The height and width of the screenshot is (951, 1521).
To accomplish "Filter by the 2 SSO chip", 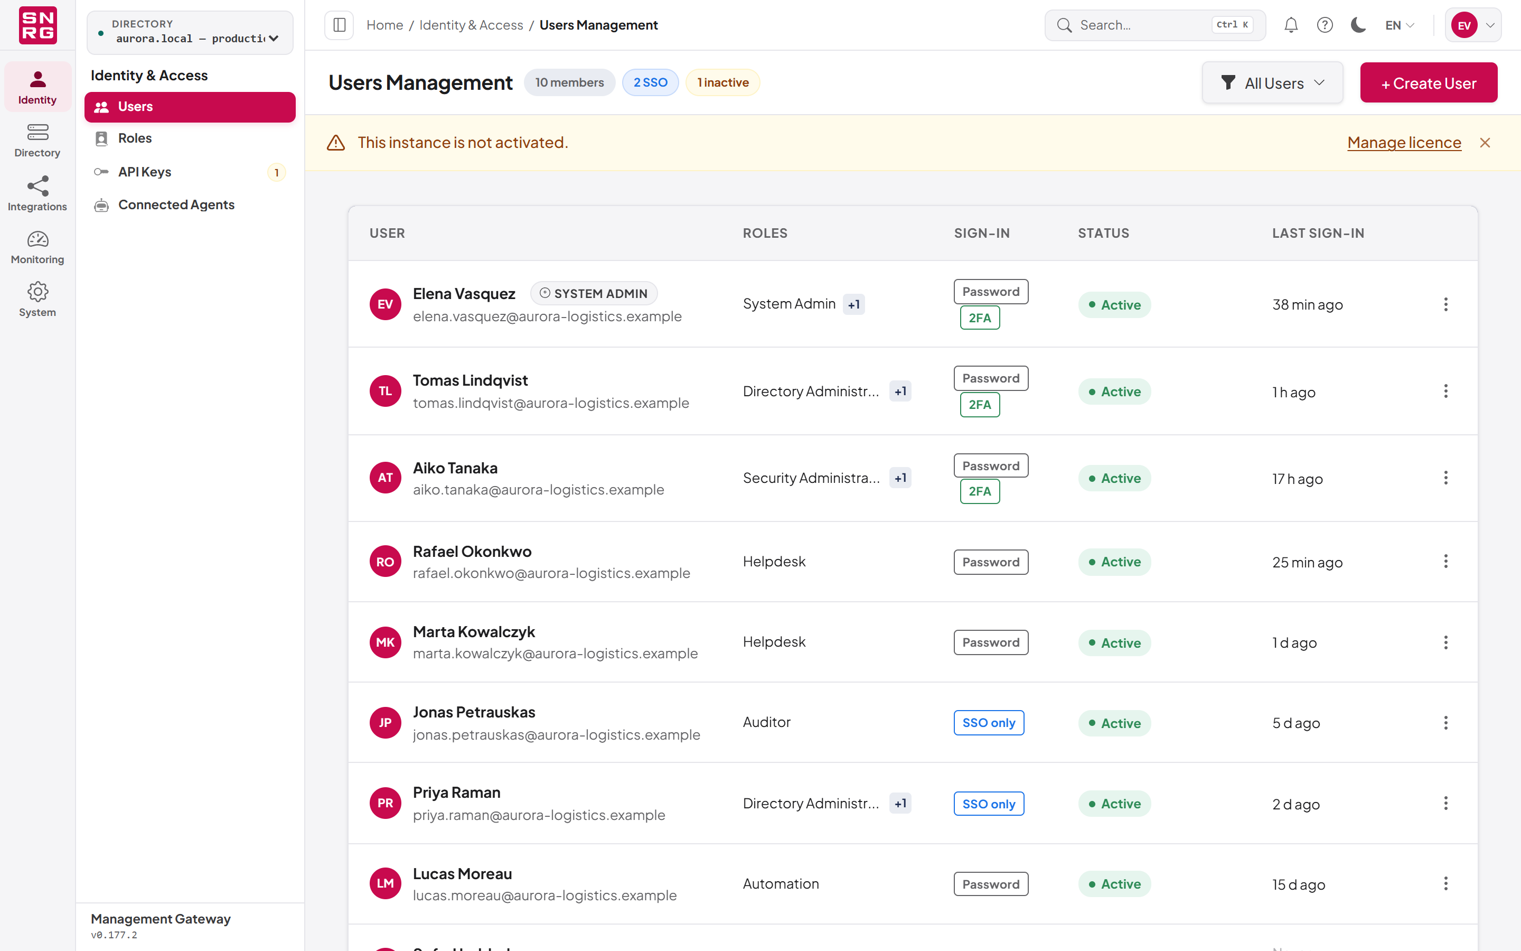I will pyautogui.click(x=651, y=82).
